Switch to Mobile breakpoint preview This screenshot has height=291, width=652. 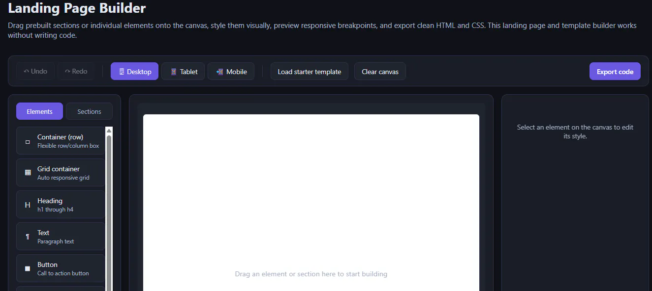pyautogui.click(x=231, y=71)
